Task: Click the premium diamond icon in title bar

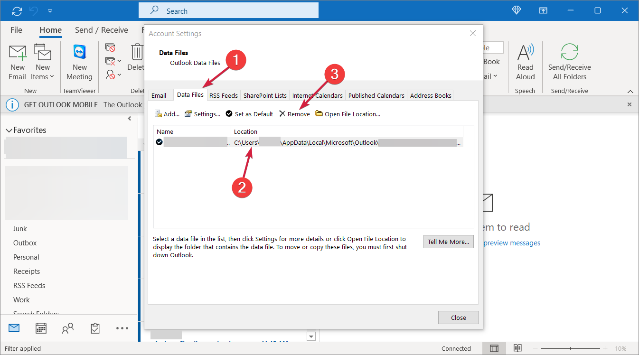Action: point(517,10)
